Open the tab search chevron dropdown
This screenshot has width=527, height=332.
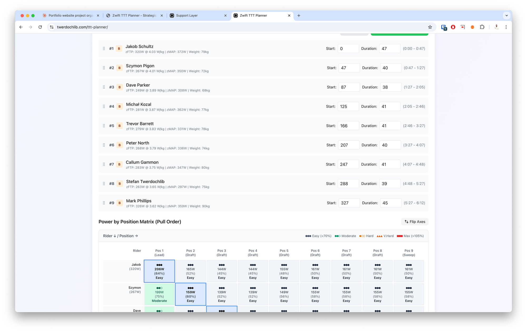coord(506,15)
